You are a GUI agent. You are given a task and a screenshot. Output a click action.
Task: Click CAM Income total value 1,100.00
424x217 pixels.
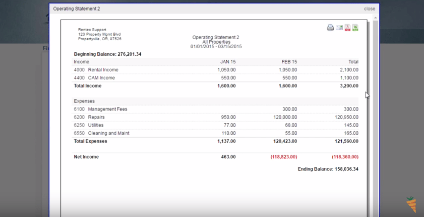tap(349, 78)
